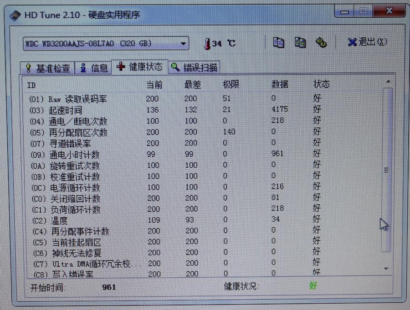Screen dimensions: 410x310
Task: Click the limit value 140
Action: 229,131
